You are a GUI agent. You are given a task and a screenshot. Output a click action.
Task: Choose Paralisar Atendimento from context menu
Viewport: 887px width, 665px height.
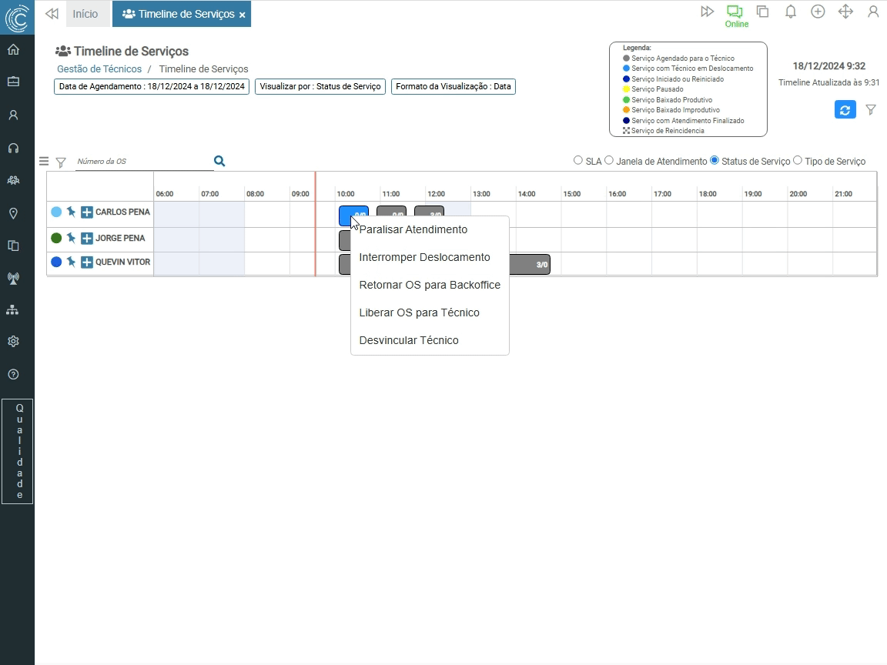tap(413, 229)
